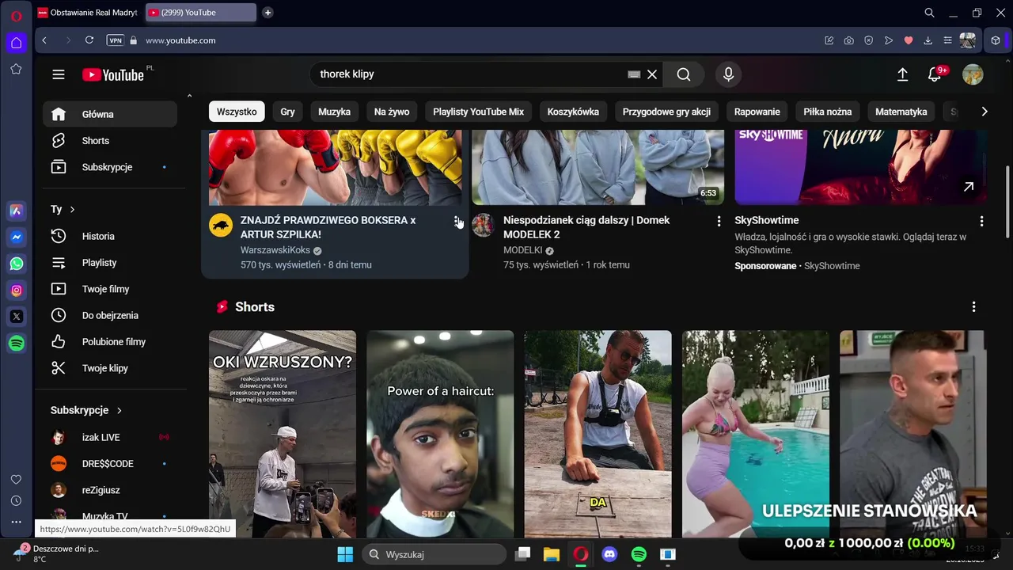
Task: Select the Na żywo filter chip
Action: tap(392, 112)
